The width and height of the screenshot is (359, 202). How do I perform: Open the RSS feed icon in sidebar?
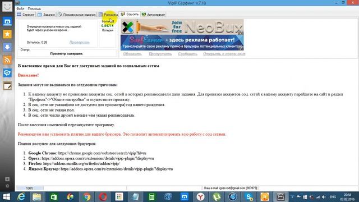tap(7, 60)
